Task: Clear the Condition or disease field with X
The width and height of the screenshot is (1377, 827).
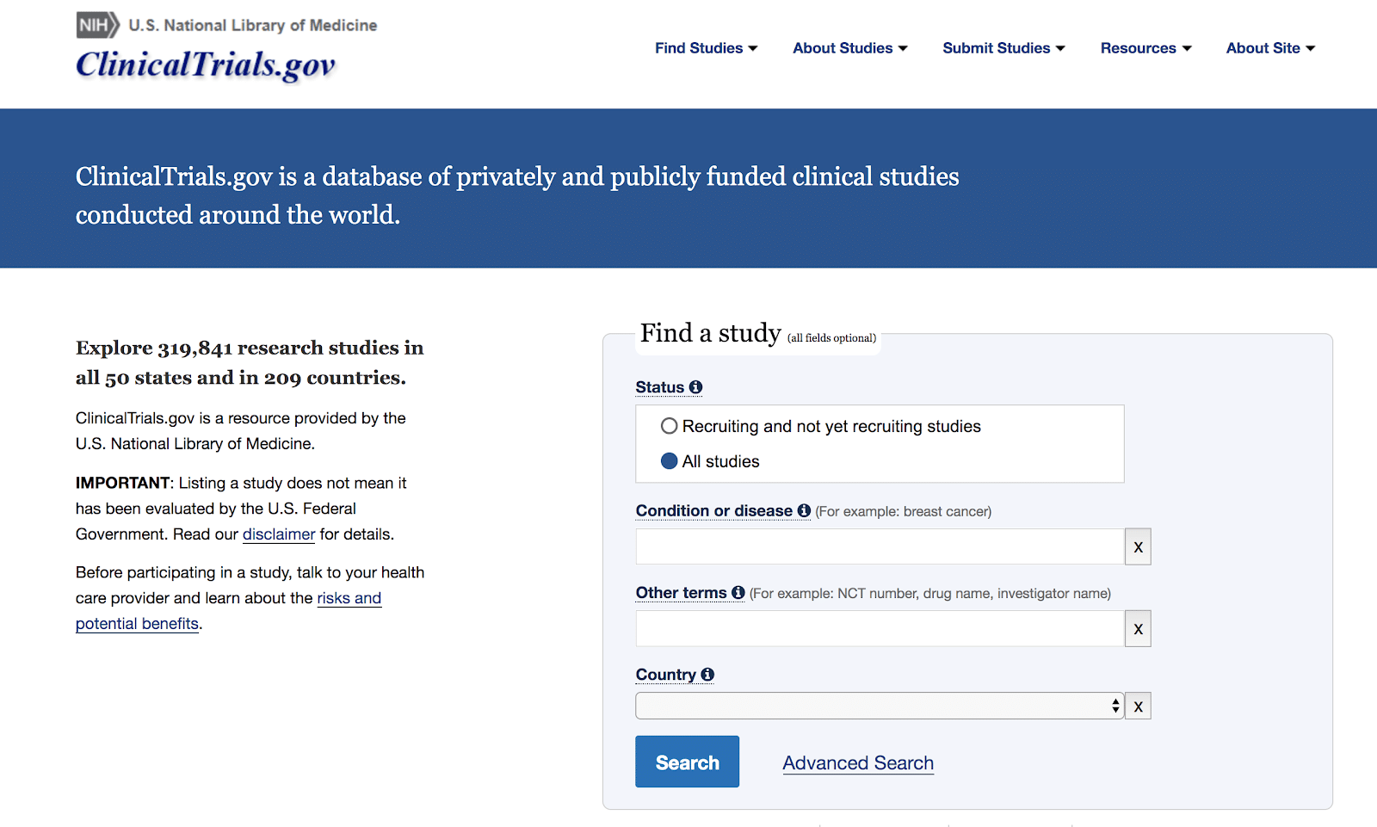Action: coord(1138,546)
